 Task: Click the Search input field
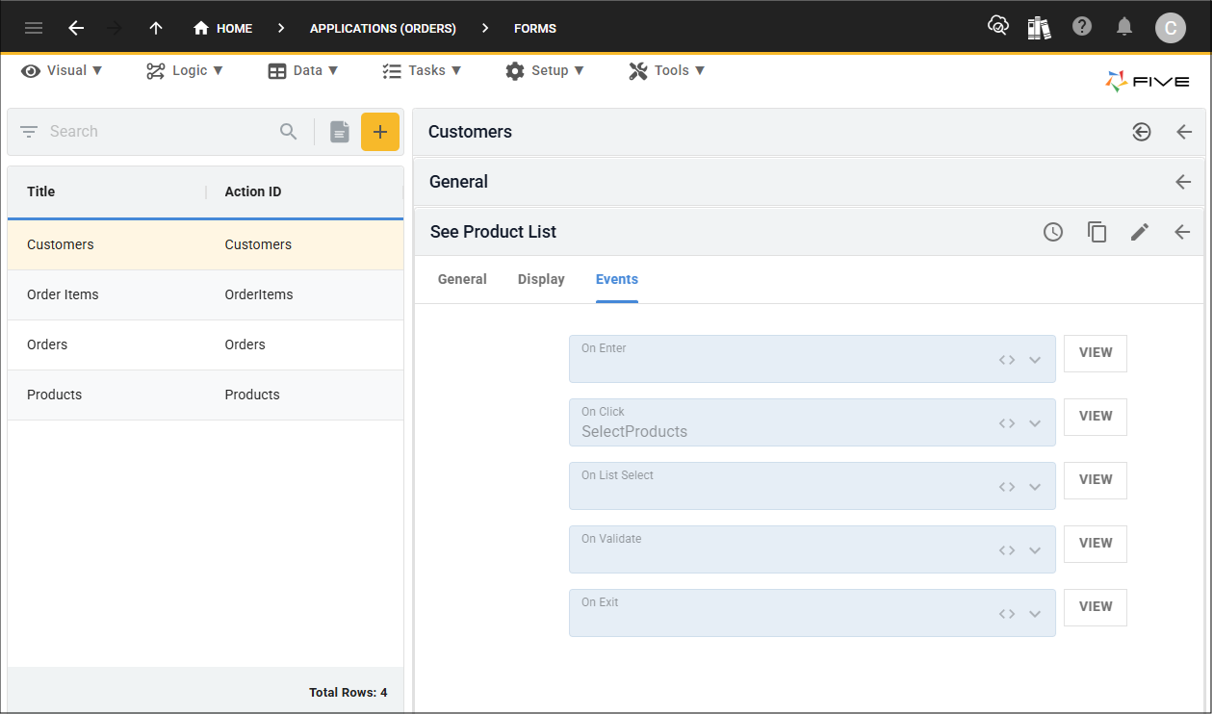coord(159,132)
